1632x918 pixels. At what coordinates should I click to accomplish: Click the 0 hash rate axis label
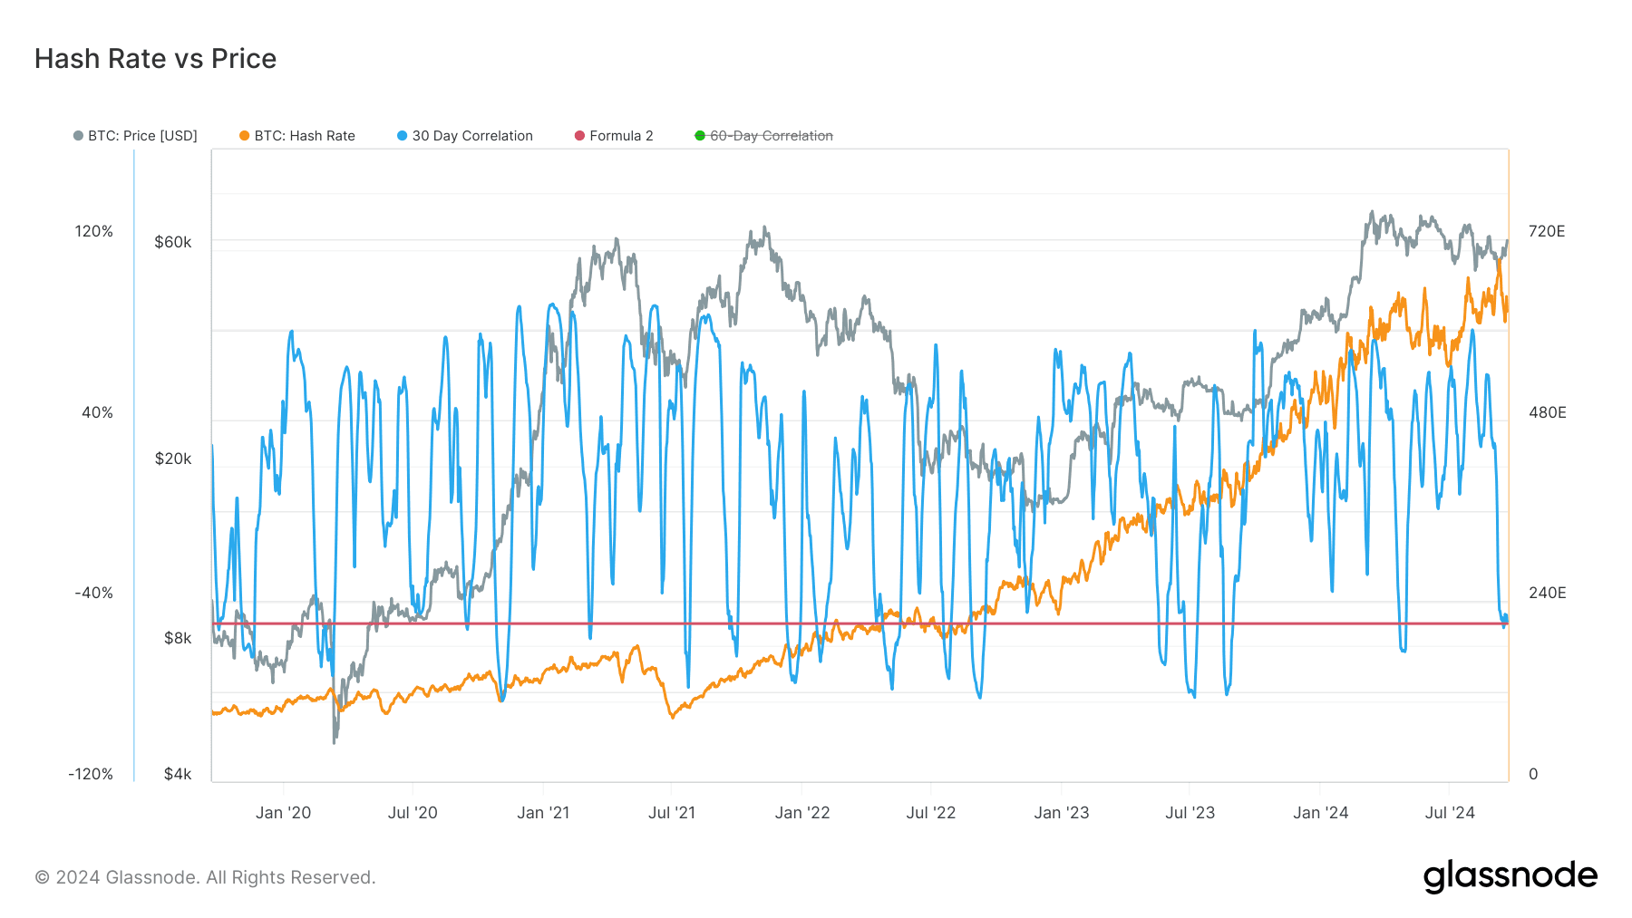coord(1533,774)
